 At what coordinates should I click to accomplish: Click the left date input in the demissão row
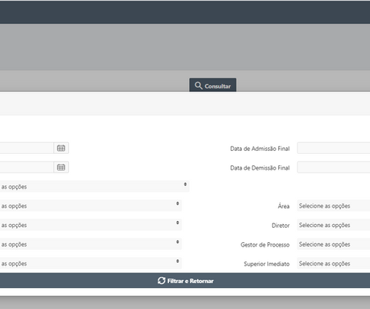[27, 168]
